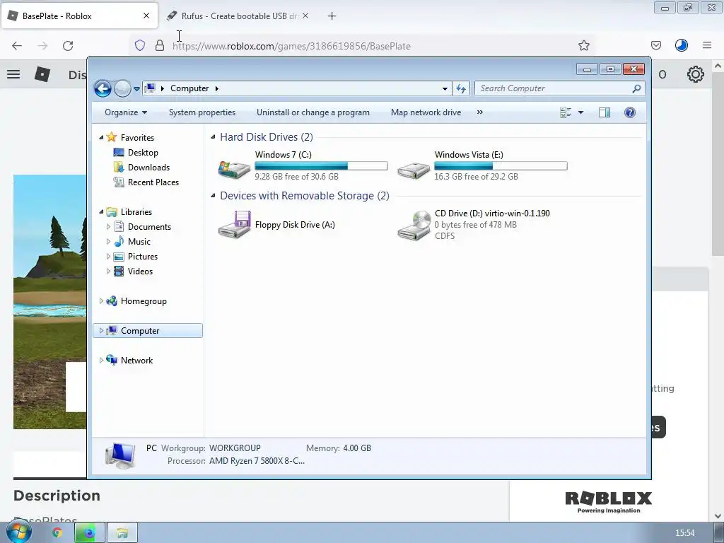The height and width of the screenshot is (543, 724).
Task: Click the Libraries folder icon
Action: coord(112,212)
